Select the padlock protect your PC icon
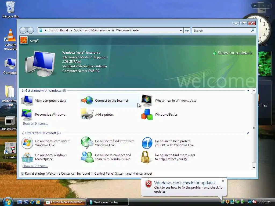The image size is (275, 206). coord(145,157)
